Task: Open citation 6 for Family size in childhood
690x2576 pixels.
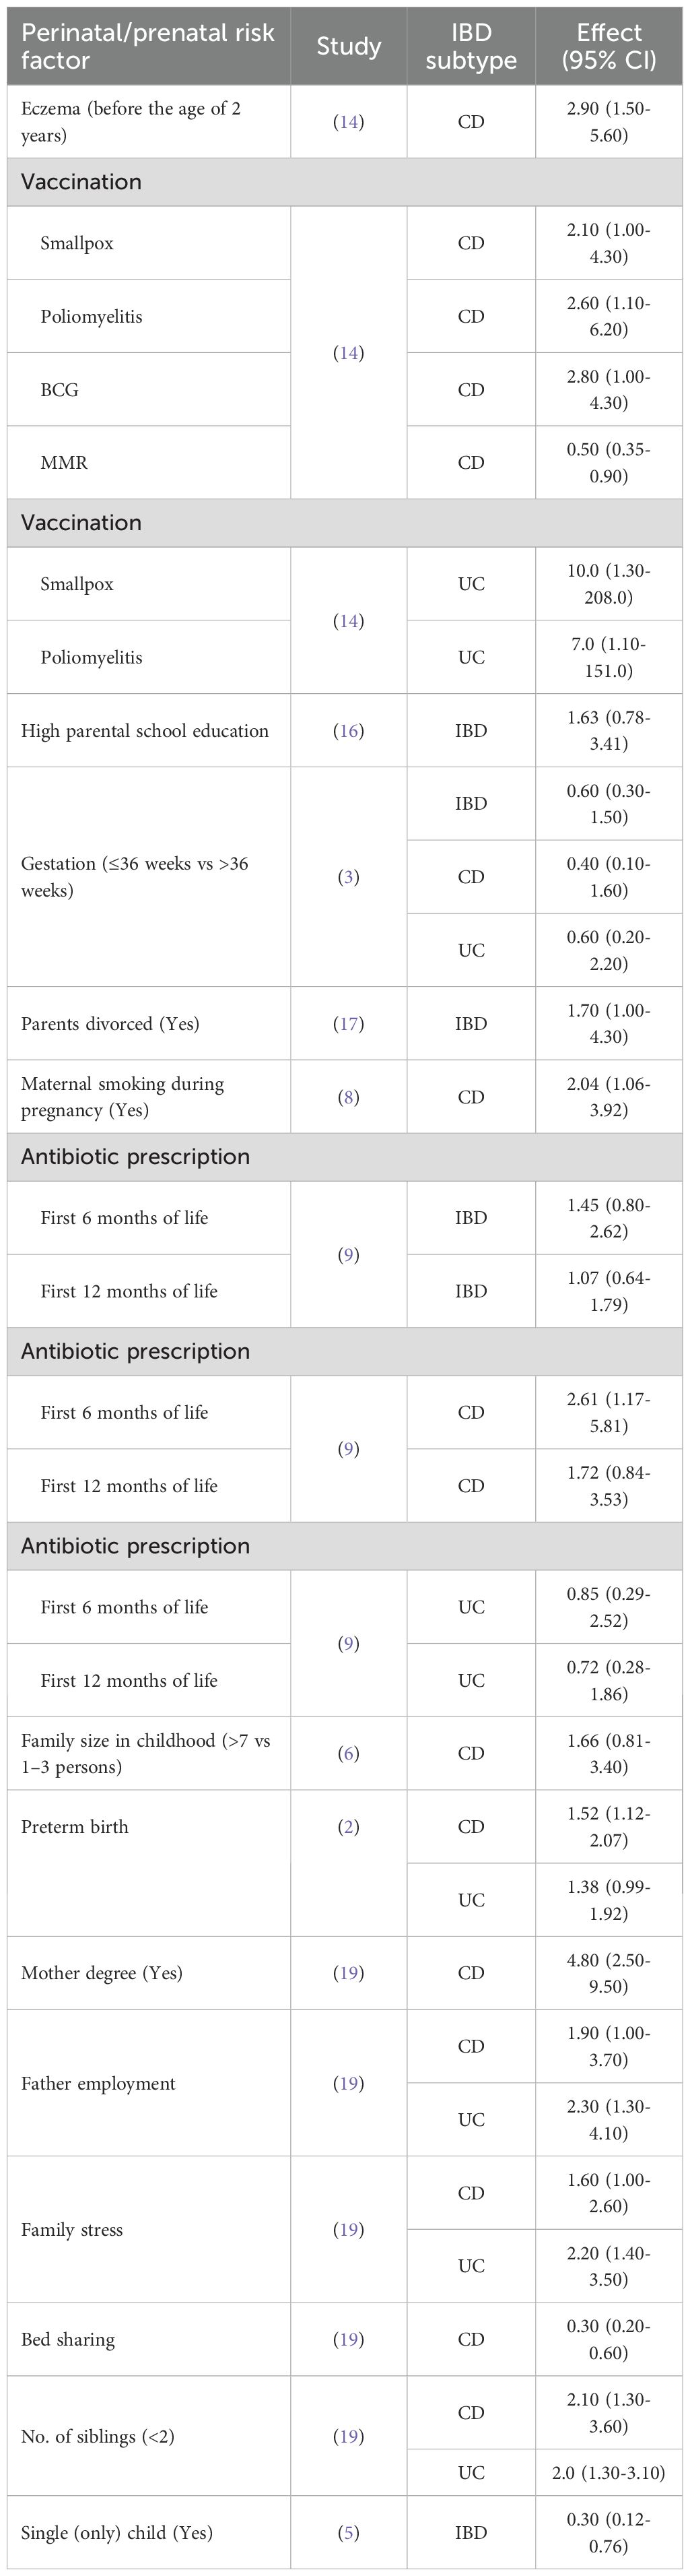Action: (348, 1754)
